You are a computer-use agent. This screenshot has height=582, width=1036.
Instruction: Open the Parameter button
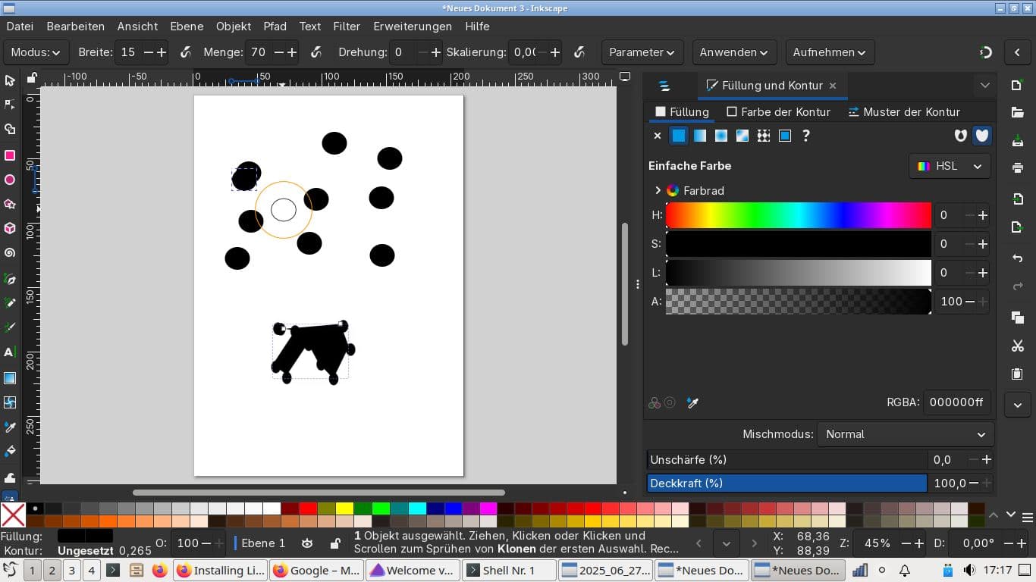click(x=642, y=52)
